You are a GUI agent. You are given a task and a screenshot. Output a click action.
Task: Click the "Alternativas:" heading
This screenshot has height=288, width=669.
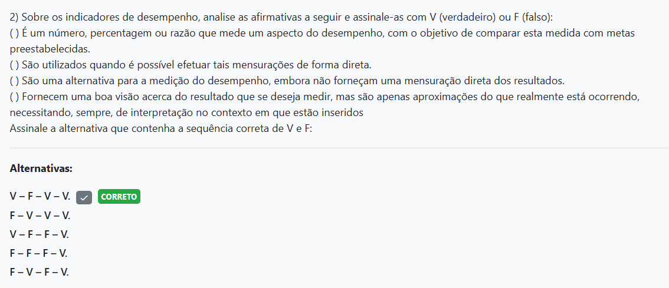coord(41,168)
